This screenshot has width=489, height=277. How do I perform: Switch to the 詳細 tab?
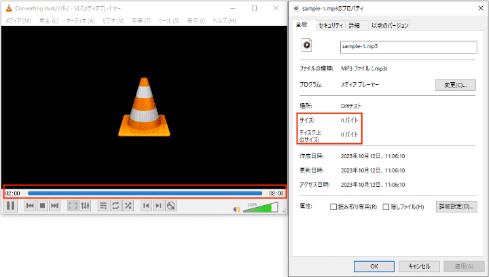[x=354, y=26]
